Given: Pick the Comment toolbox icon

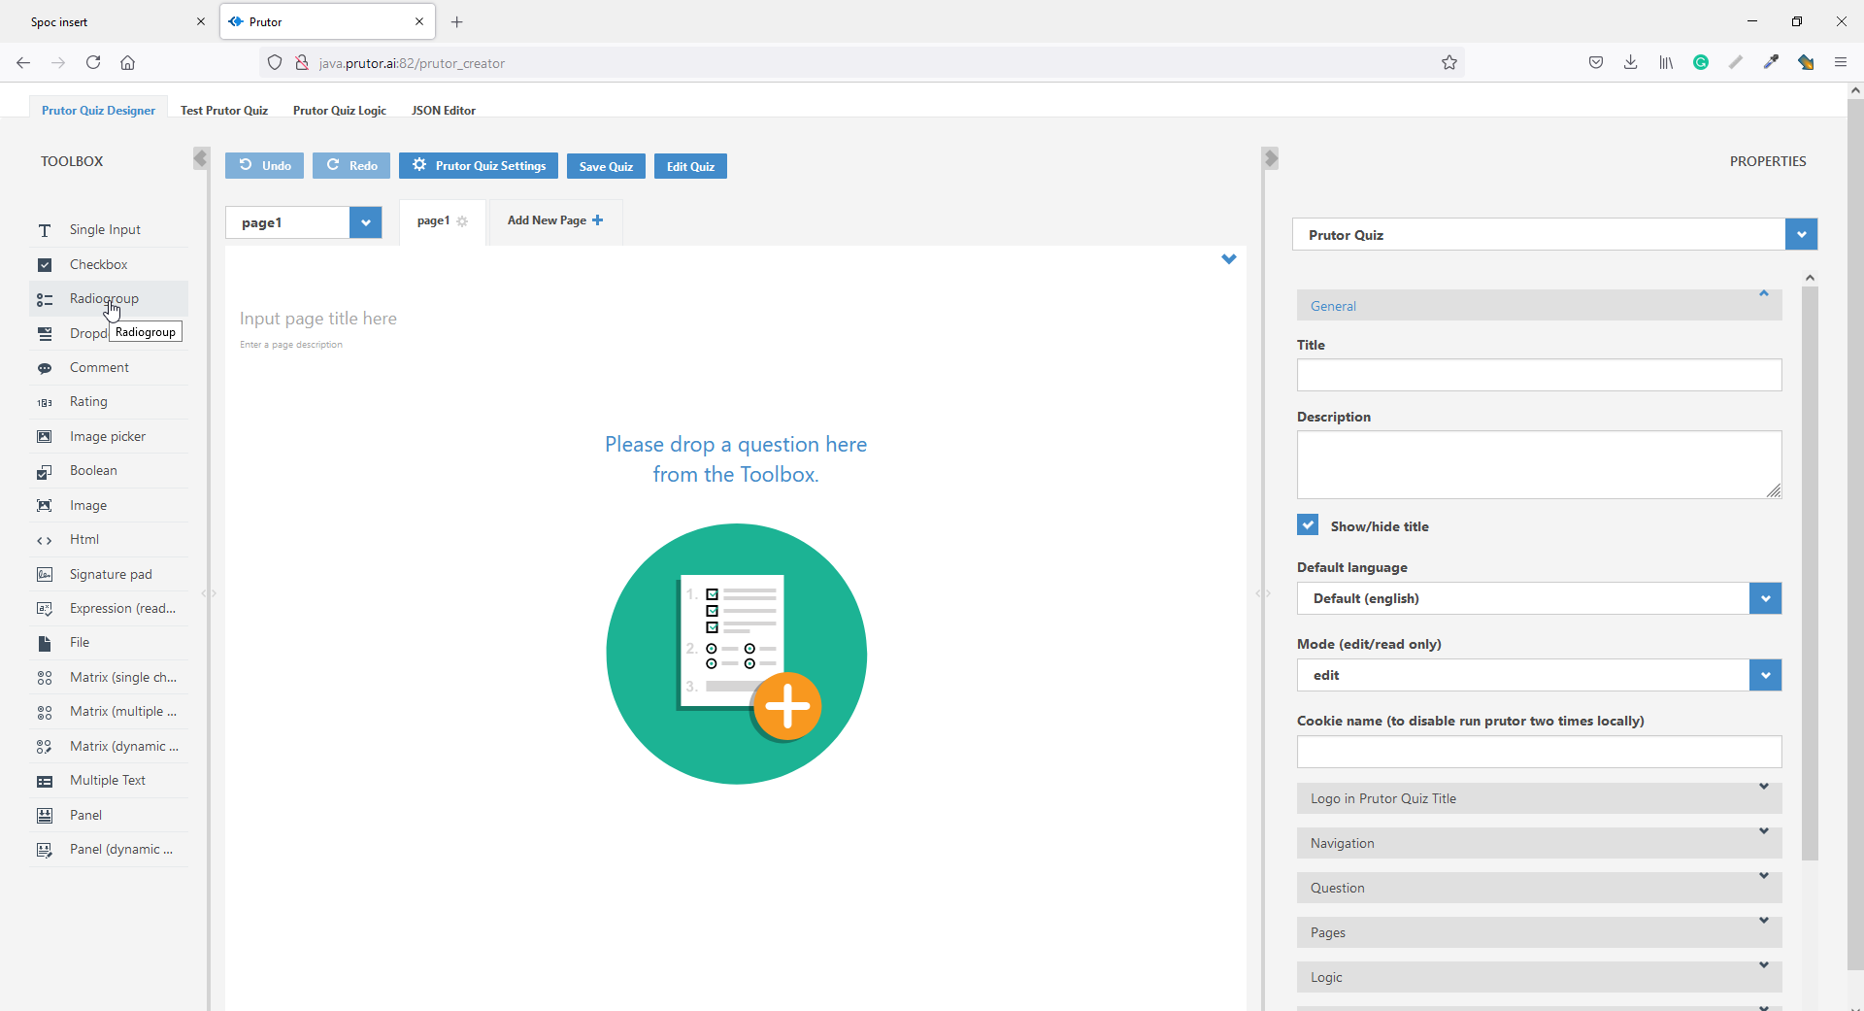Looking at the screenshot, I should coord(45,368).
